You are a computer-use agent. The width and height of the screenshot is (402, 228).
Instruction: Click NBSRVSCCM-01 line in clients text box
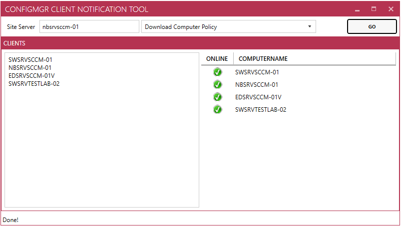pyautogui.click(x=30, y=68)
